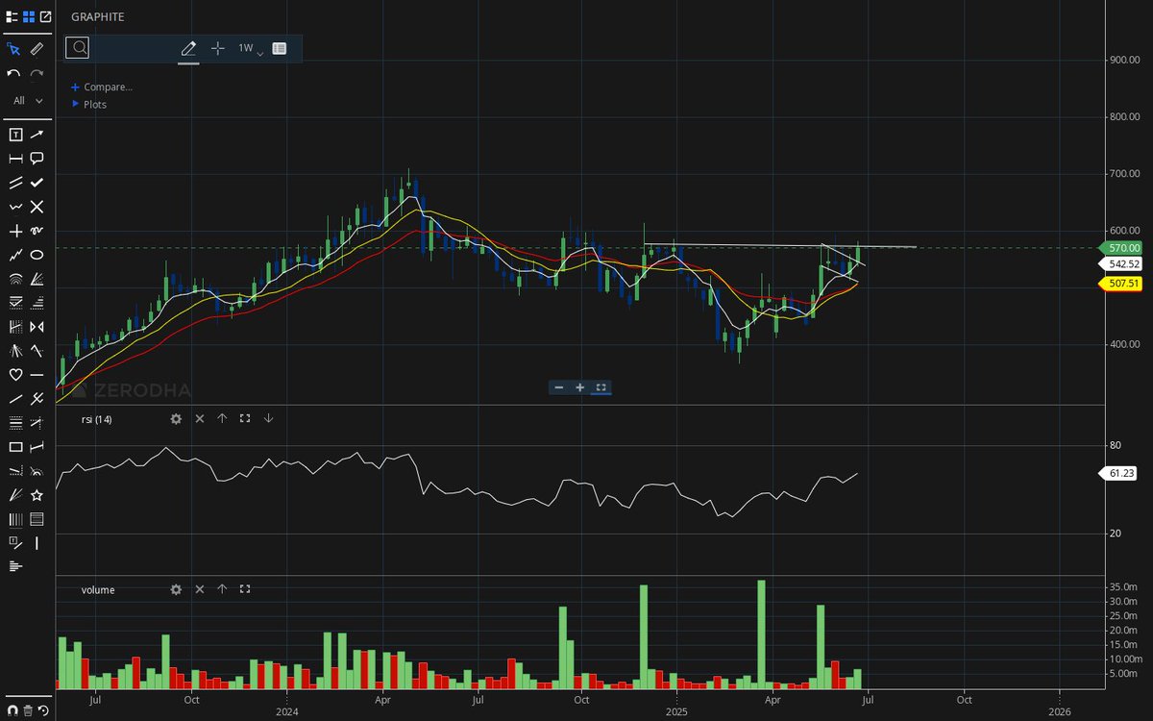
Task: Move the rsi panel down
Action: [x=268, y=418]
